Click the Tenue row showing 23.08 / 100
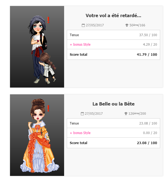Screen dimensions: 165x180 click(x=113, y=123)
